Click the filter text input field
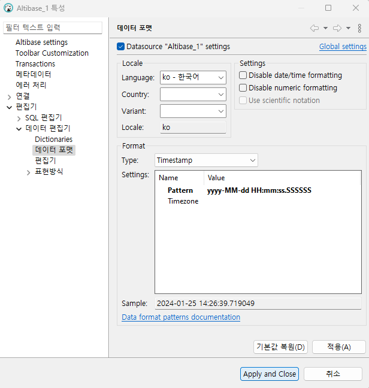This screenshot has width=369, height=388. pyautogui.click(x=54, y=28)
